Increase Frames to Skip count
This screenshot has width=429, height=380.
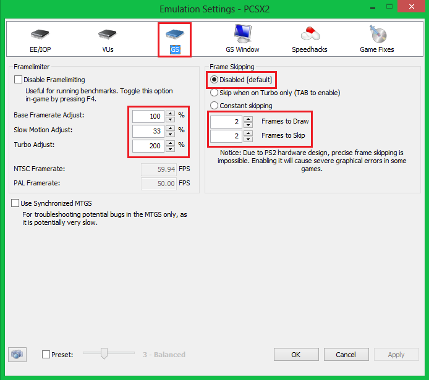click(x=248, y=133)
